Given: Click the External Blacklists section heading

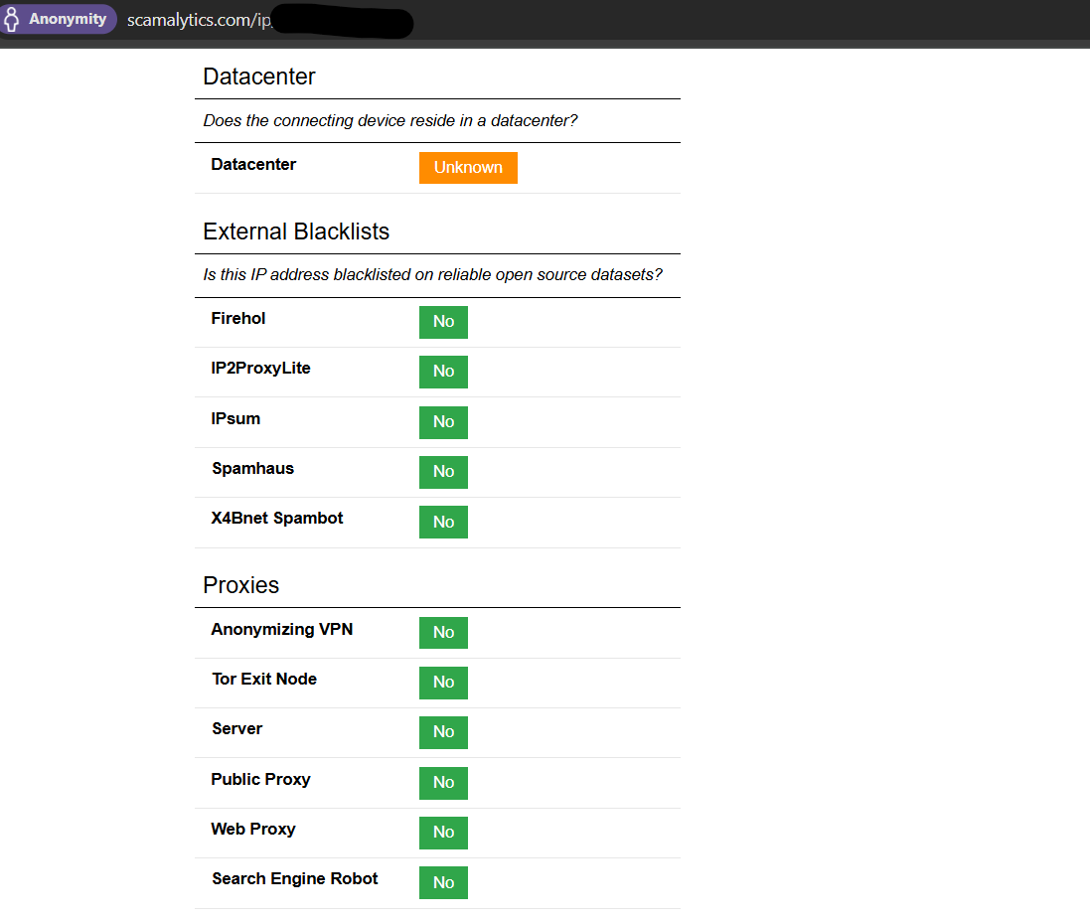Looking at the screenshot, I should tap(296, 231).
